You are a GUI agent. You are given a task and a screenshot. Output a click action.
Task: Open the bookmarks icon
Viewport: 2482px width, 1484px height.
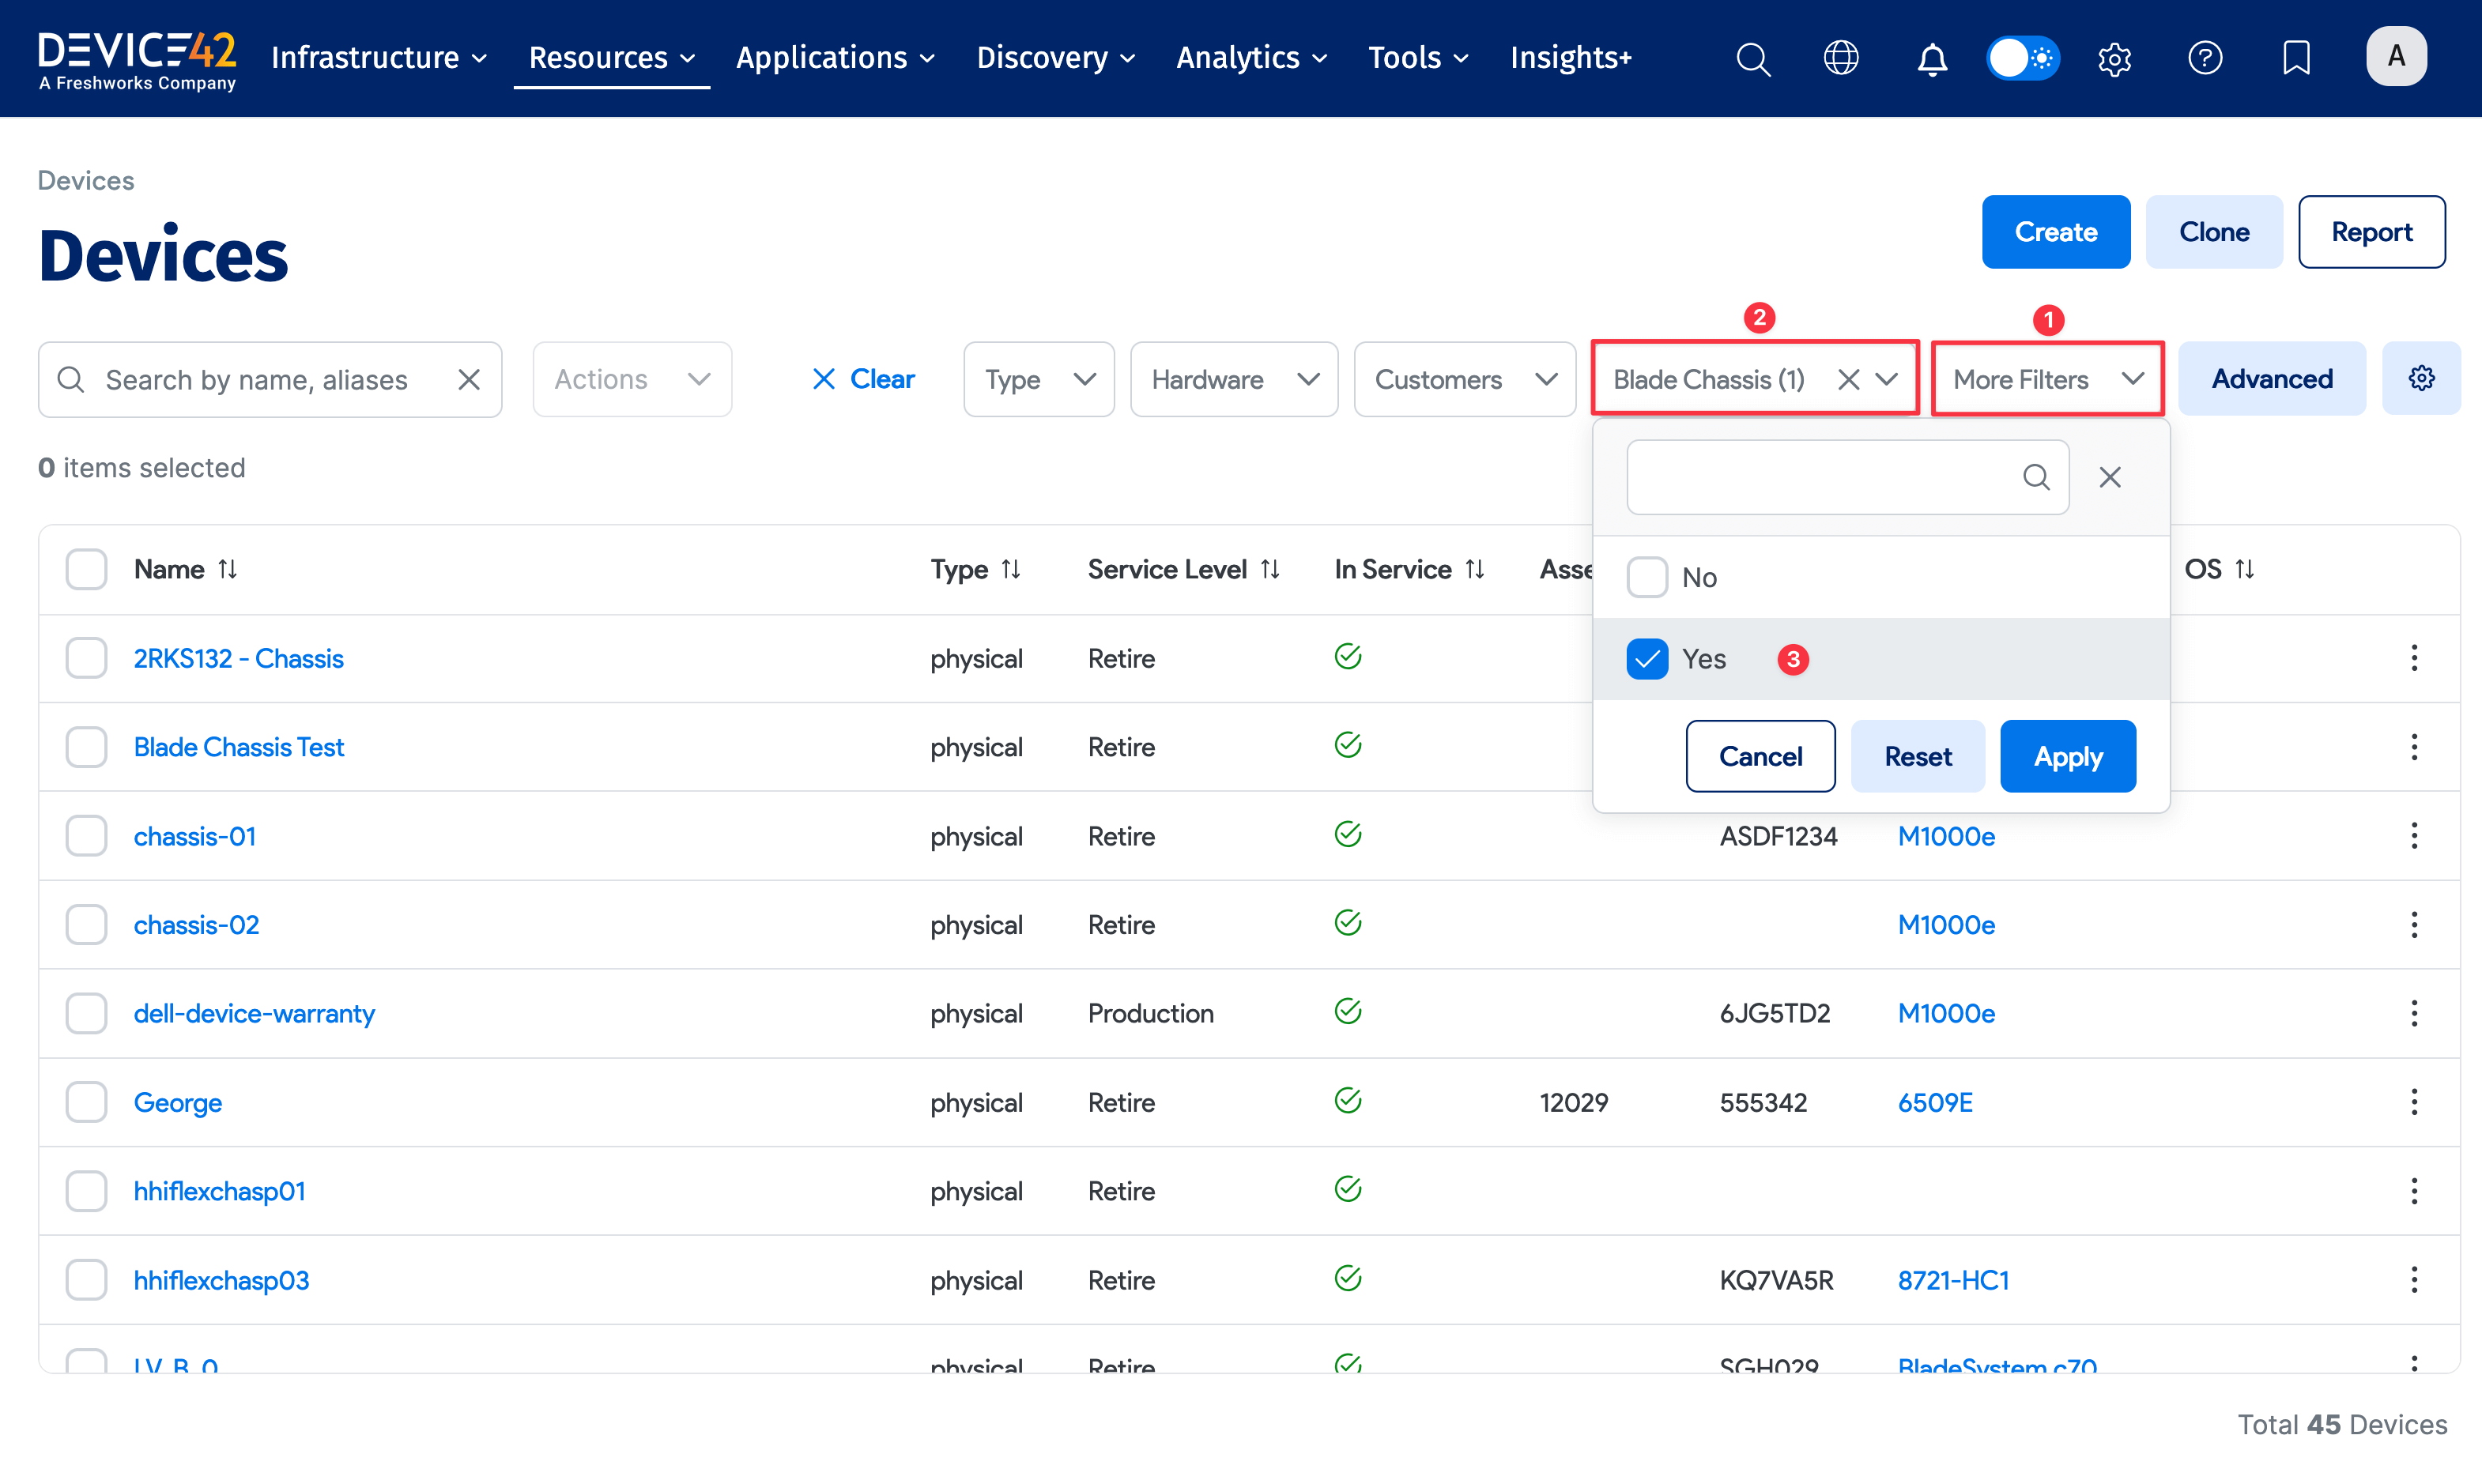tap(2295, 58)
